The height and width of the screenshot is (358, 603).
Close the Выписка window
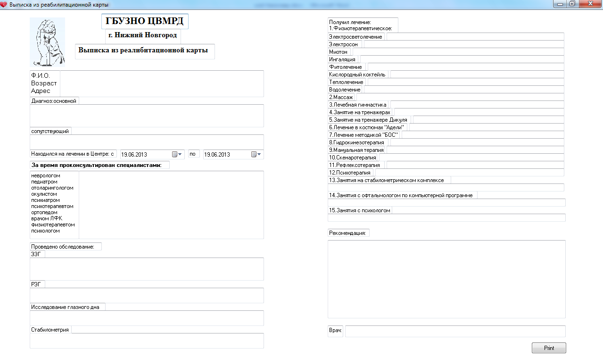click(x=589, y=4)
